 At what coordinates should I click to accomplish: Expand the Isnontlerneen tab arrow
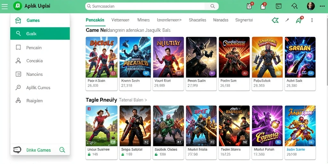[x=180, y=20]
